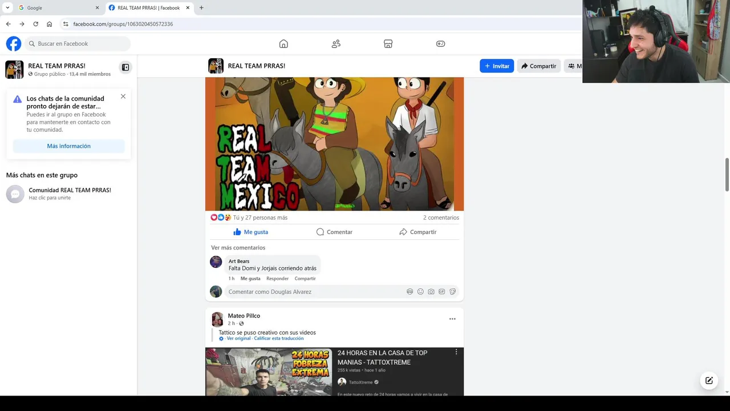The height and width of the screenshot is (411, 730).
Task: Click Responder on Art Bears comment
Action: pos(277,279)
